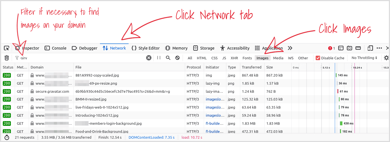
Task: Expand more tools chevron
Action: point(290,48)
